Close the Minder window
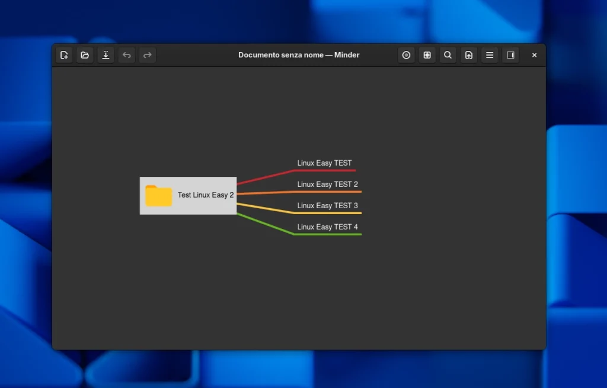Viewport: 607px width, 388px height. click(x=534, y=55)
